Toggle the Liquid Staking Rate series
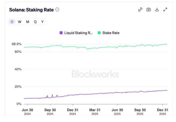Image resolution: width=176 pixels, height=122 pixels. pos(78,33)
